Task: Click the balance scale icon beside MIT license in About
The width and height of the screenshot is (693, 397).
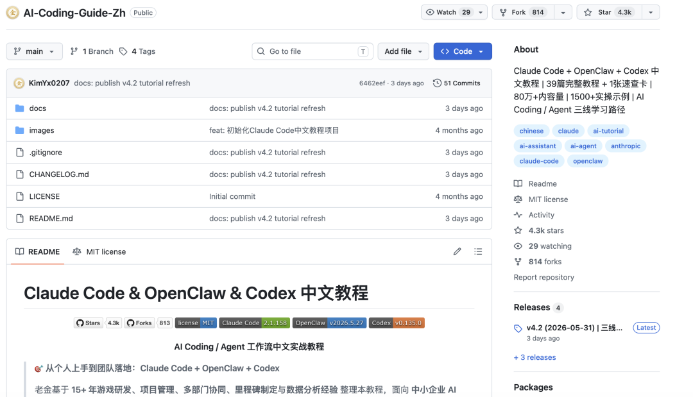Action: (x=518, y=199)
